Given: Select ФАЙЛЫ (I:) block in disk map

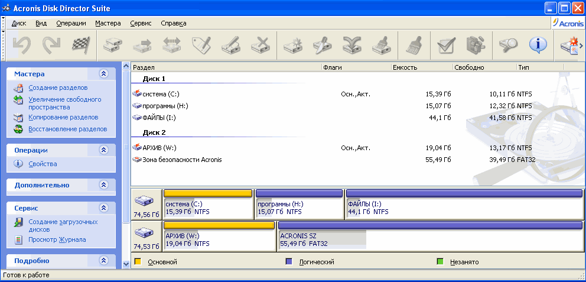Looking at the screenshot, I should click(464, 204).
